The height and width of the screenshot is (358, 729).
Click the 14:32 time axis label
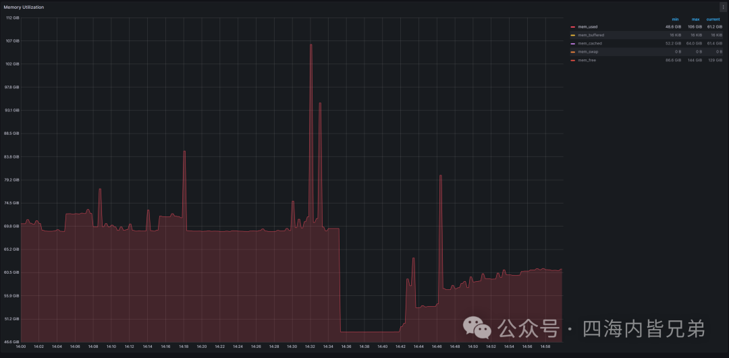tap(310, 347)
